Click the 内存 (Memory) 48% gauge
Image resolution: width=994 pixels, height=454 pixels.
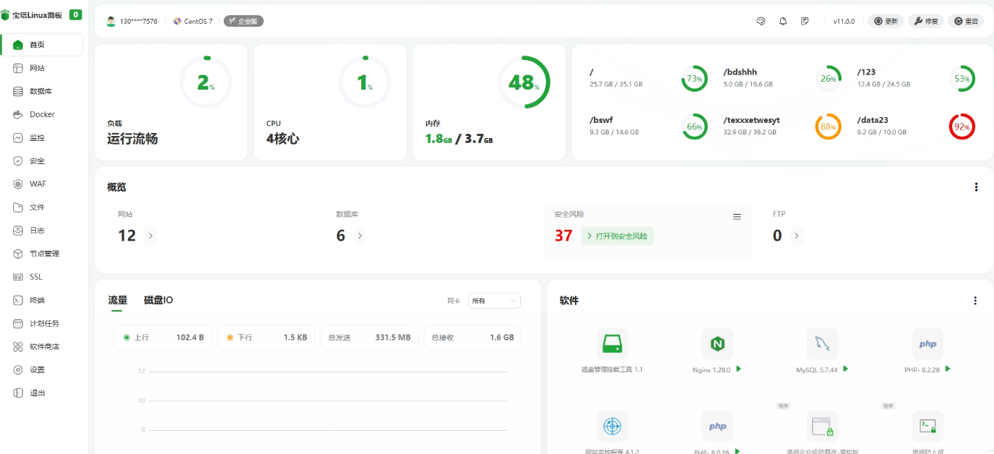524,82
